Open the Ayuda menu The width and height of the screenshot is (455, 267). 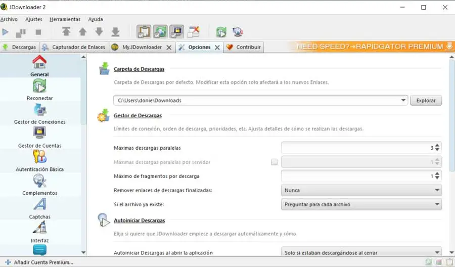click(x=96, y=19)
